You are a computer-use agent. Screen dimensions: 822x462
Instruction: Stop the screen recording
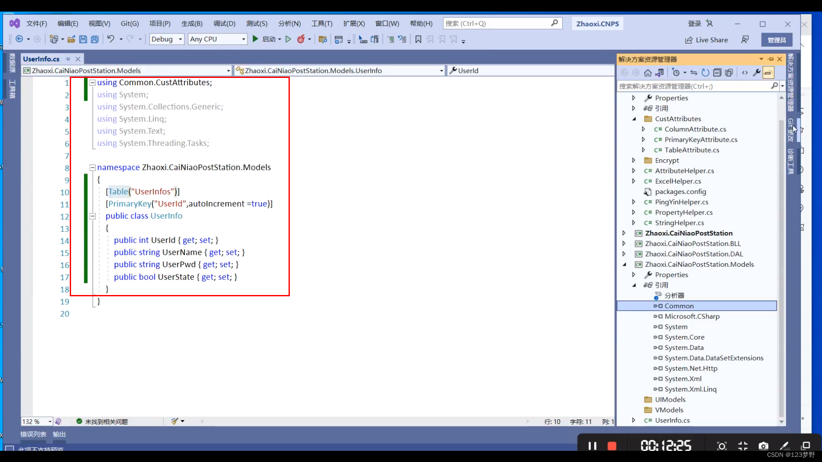[612, 446]
